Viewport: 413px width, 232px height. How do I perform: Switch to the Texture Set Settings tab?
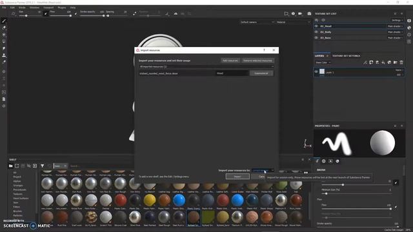pos(346,56)
